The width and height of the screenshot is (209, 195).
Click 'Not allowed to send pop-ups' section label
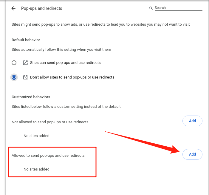pyautogui.click(x=50, y=122)
